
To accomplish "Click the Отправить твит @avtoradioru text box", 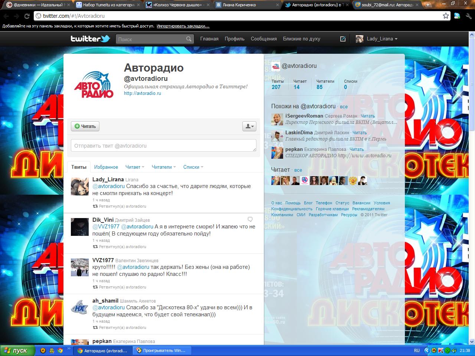I will (164, 145).
